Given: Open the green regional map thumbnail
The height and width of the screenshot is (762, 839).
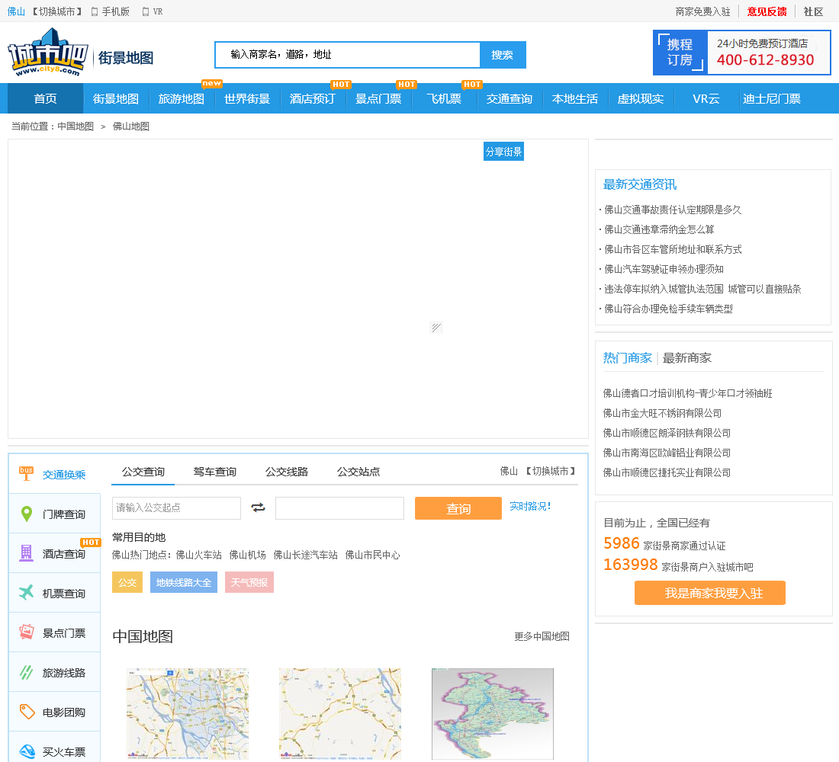Looking at the screenshot, I should [x=492, y=713].
